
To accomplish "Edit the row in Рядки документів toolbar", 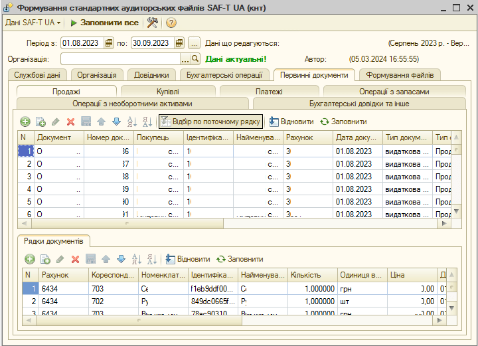I will pos(60,259).
